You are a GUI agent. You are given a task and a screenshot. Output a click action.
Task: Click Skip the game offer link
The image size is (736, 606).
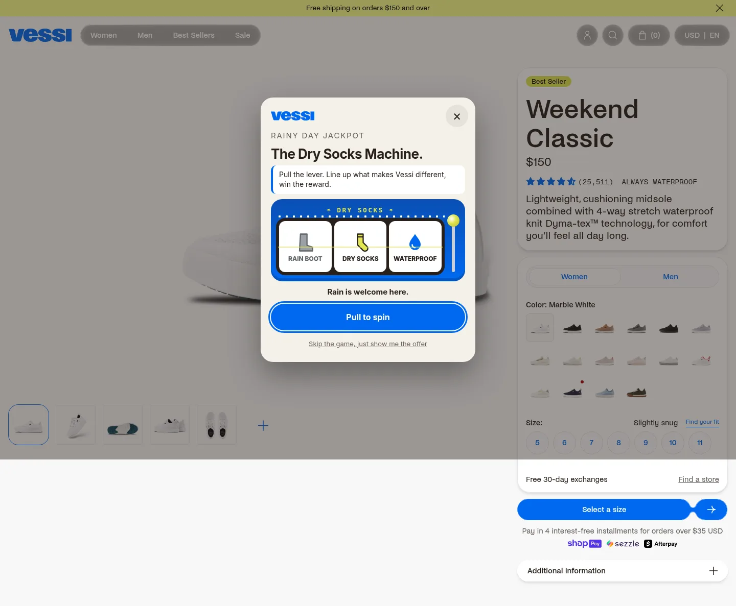[x=368, y=344]
